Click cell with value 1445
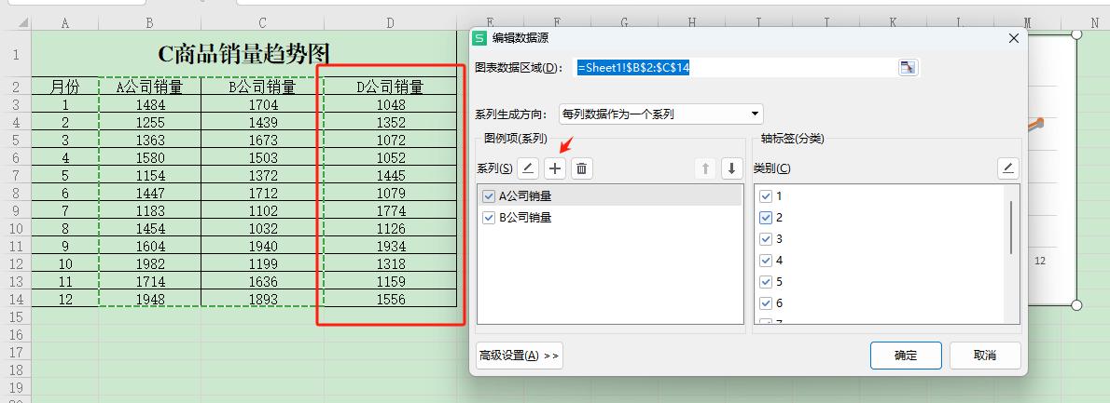This screenshot has height=403, width=1110. pos(390,175)
